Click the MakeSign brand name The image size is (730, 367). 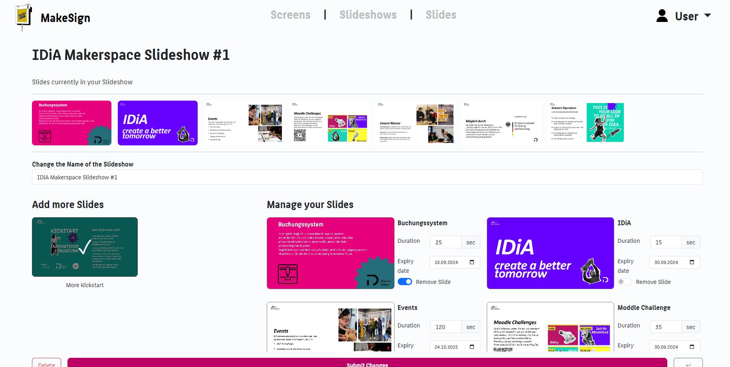[x=65, y=18]
